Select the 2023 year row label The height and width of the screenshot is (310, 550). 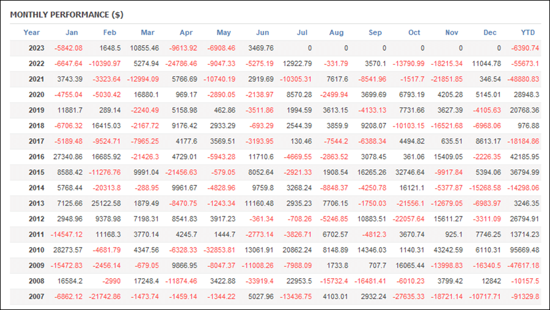[37, 48]
